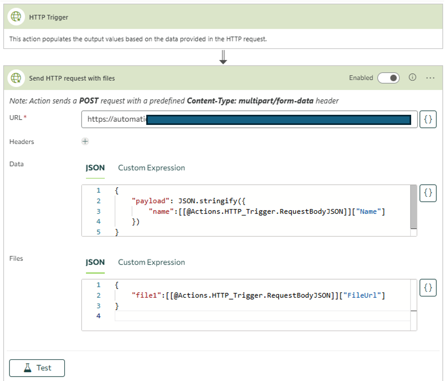The image size is (445, 381).
Task: Add a new header with the plus icon
Action: (x=85, y=142)
